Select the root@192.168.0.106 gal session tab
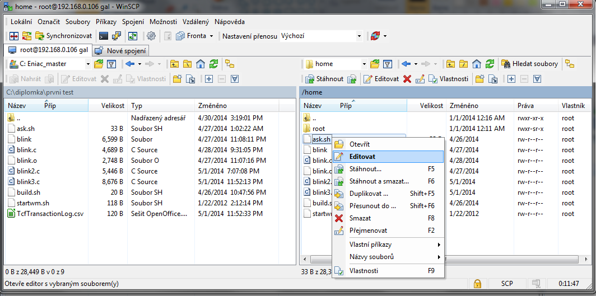This screenshot has width=596, height=296. click(x=48, y=50)
